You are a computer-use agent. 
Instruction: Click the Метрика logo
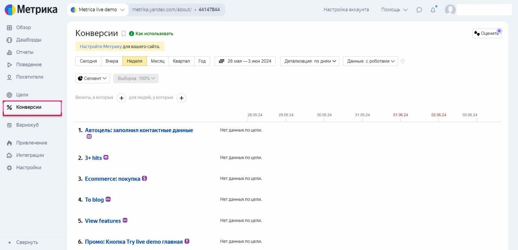[x=31, y=10]
